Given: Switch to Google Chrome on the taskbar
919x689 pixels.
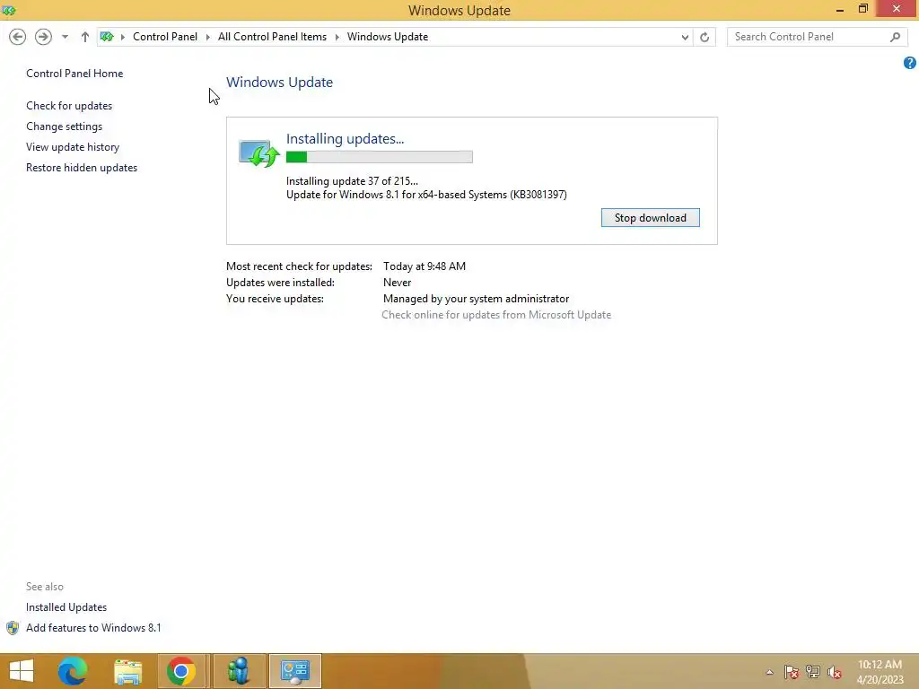Looking at the screenshot, I should pos(181,671).
